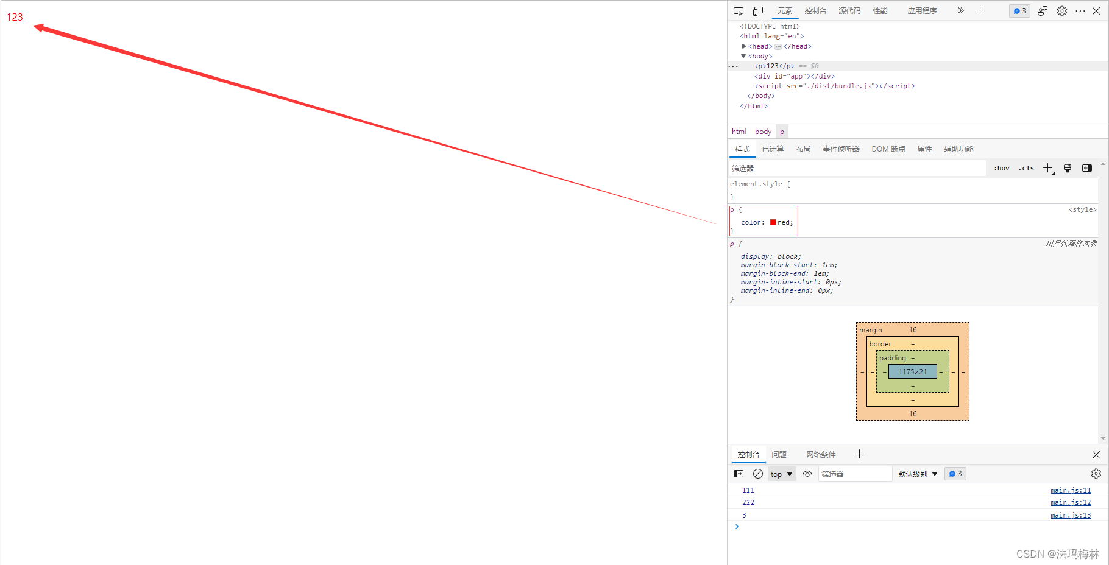Click the p breadcrumb
This screenshot has width=1109, height=565.
tap(782, 132)
